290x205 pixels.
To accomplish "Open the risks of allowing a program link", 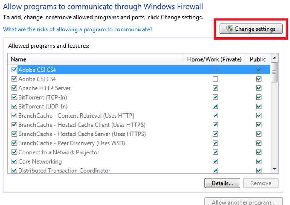I will tap(77, 29).
